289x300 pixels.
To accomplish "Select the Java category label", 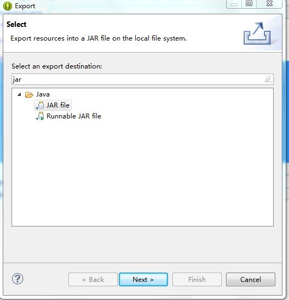I will tap(43, 94).
